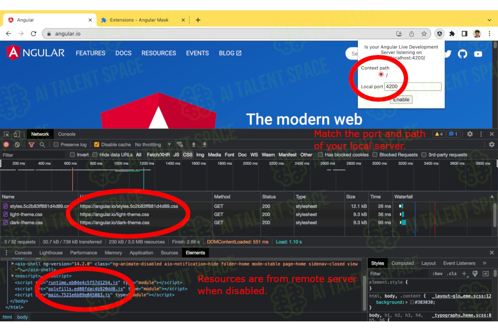Import a HAR file
Viewport: 498px width, 332px height.
[x=194, y=144]
